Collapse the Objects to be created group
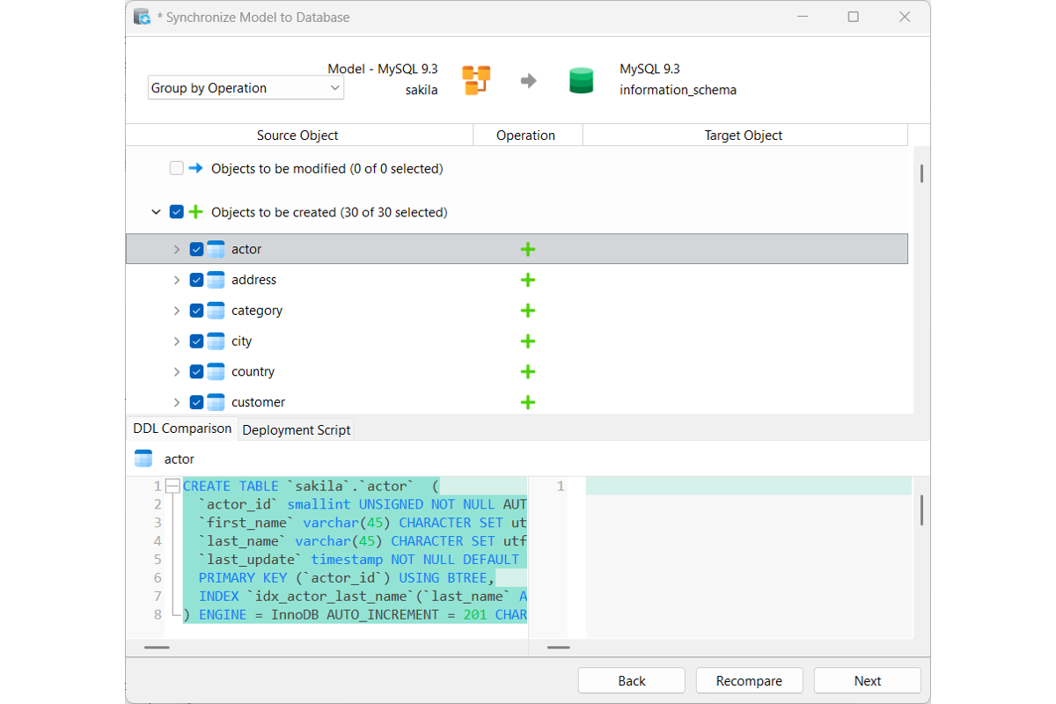 [156, 212]
